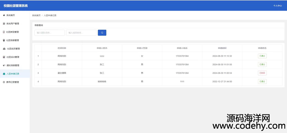Click the 已通过 status tag for 山山

click(262, 56)
